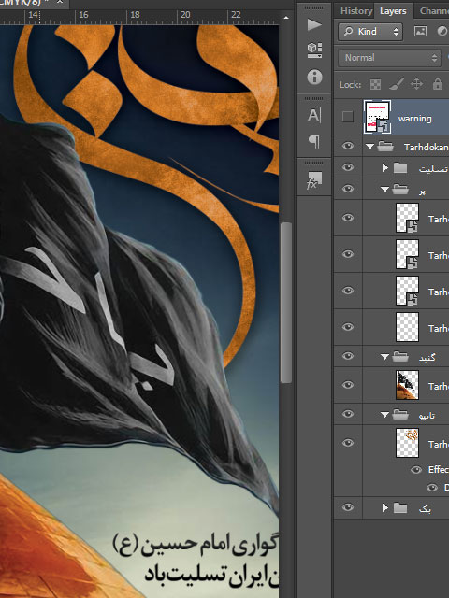This screenshot has height=598, width=449.
Task: Lock layer position move icon
Action: coord(416,84)
